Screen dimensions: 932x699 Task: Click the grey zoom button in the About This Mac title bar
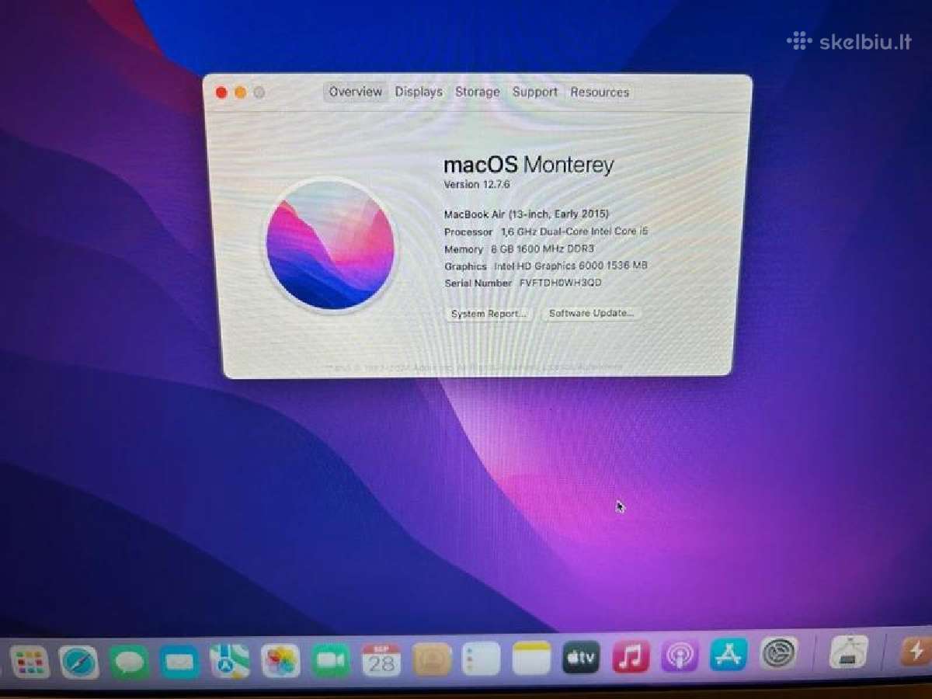pos(259,92)
